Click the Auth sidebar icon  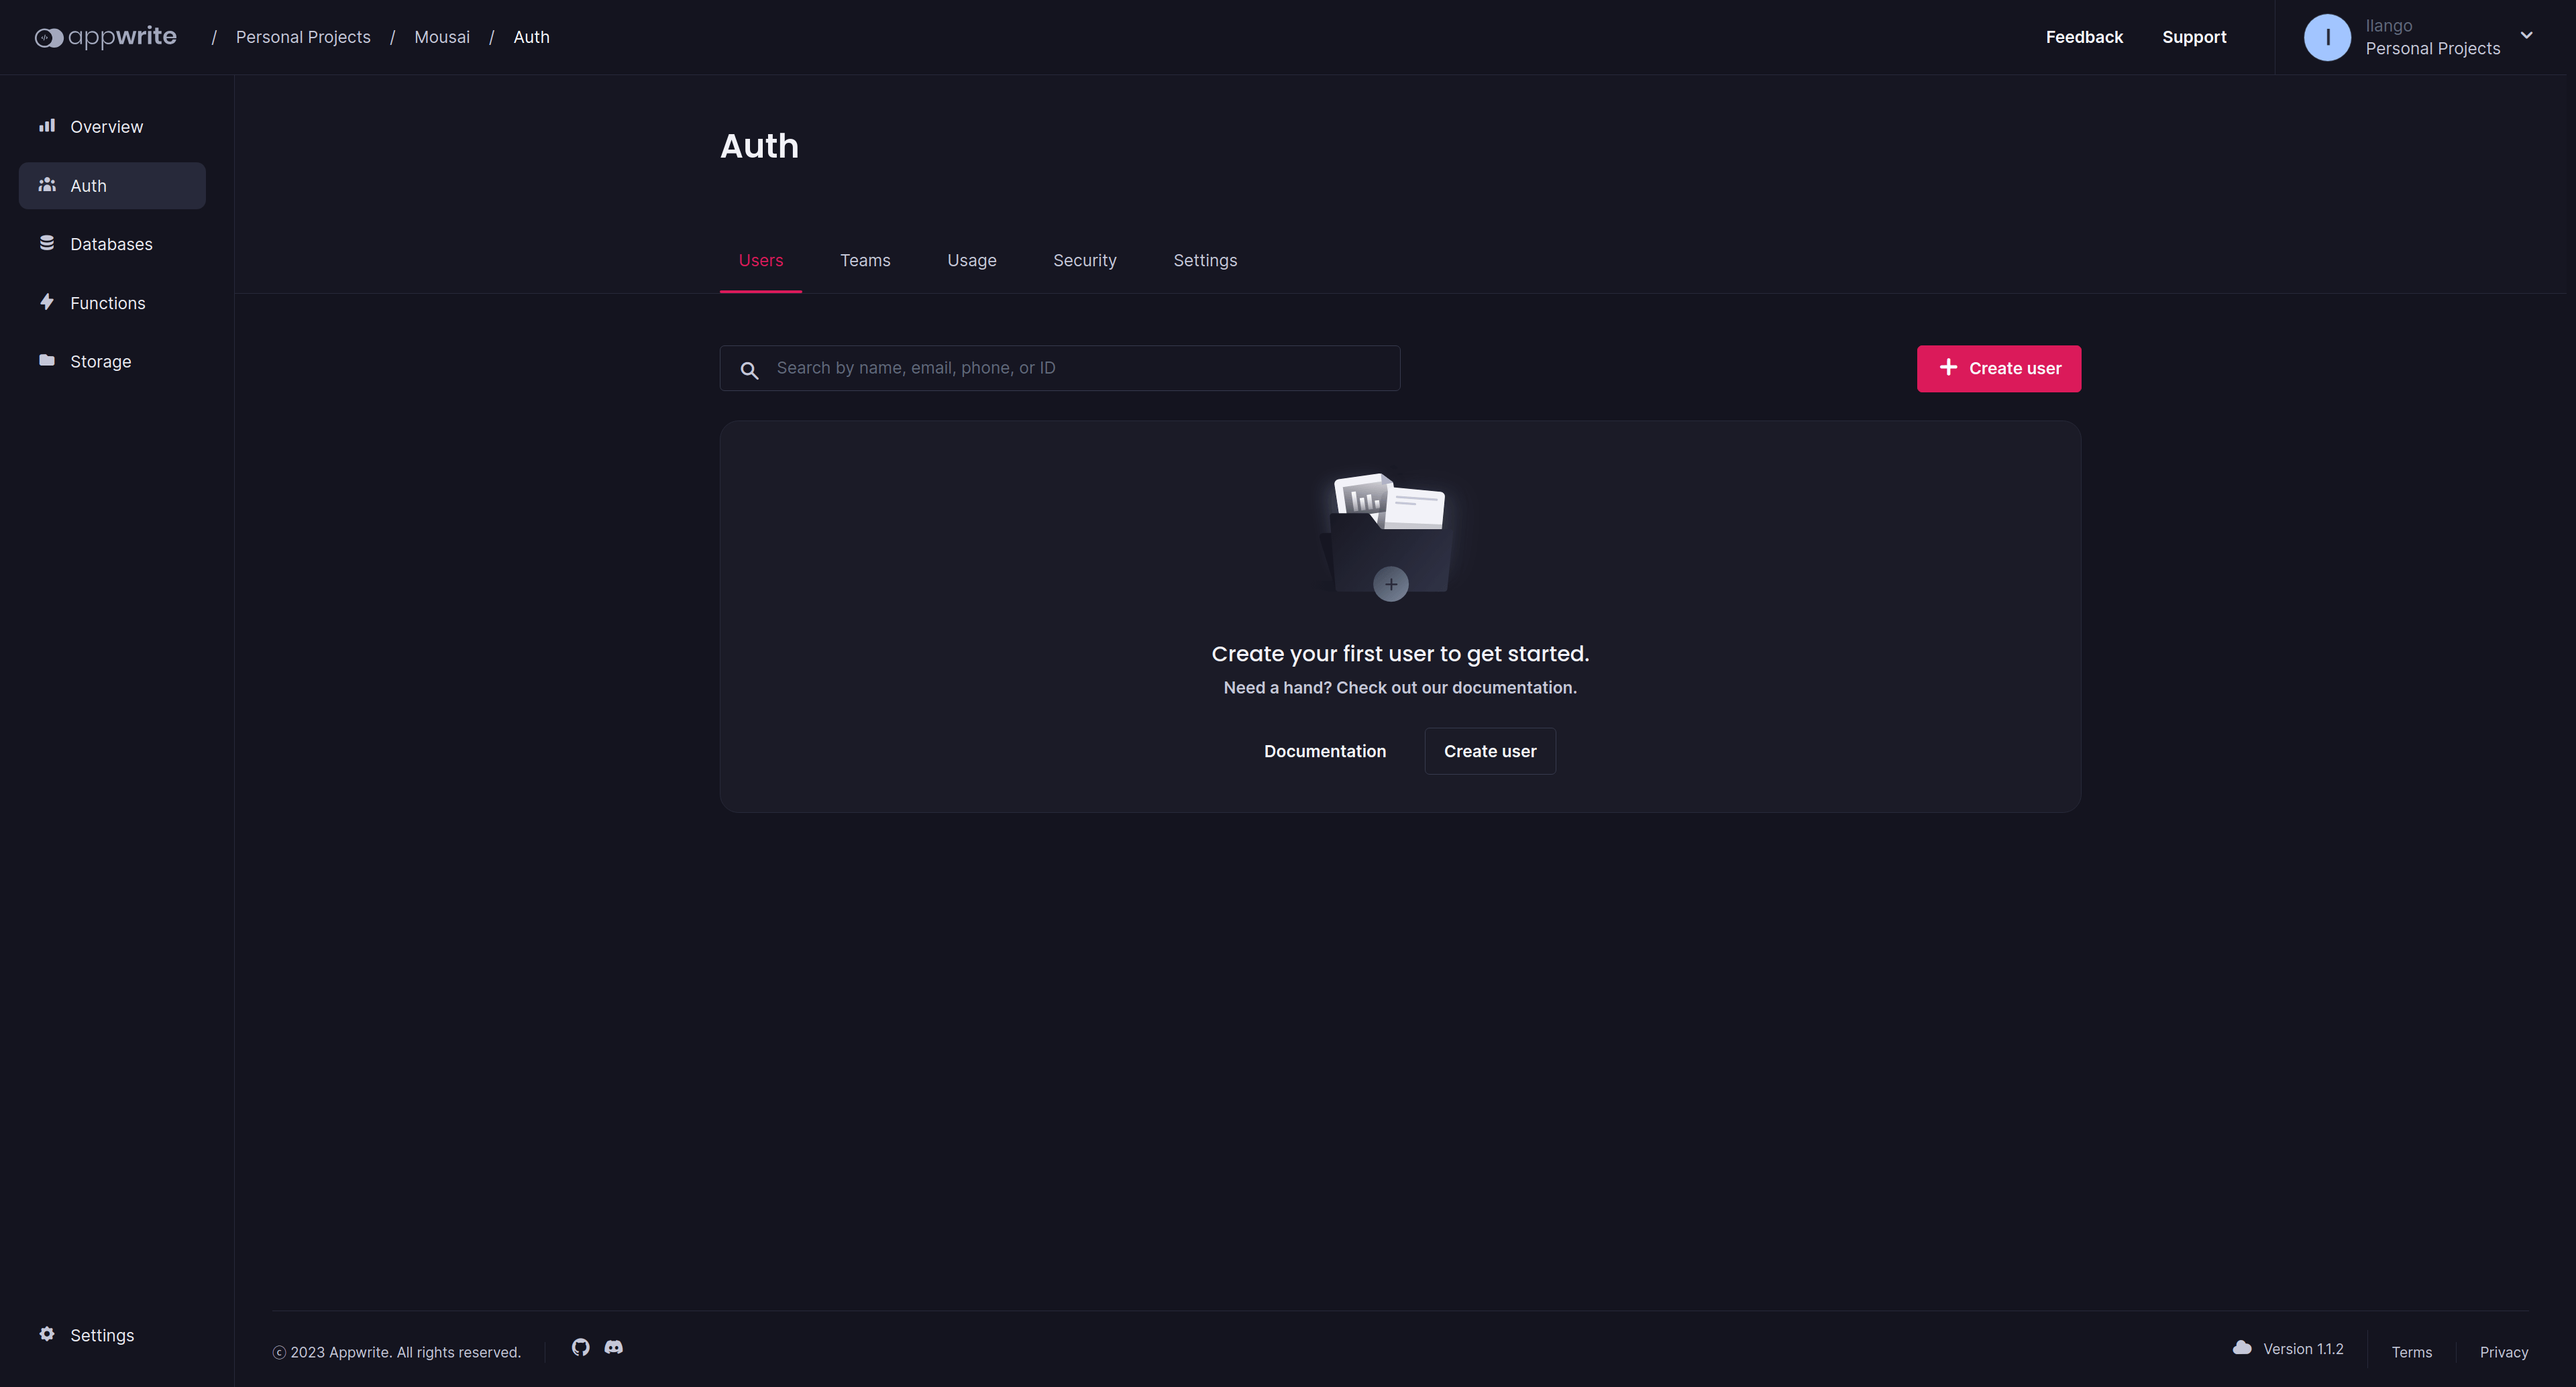pyautogui.click(x=46, y=184)
